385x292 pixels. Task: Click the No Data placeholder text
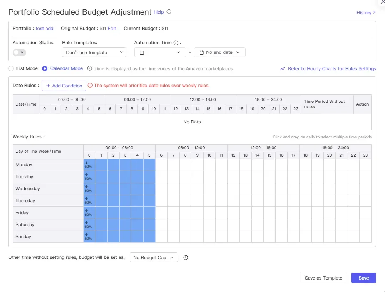pyautogui.click(x=192, y=122)
